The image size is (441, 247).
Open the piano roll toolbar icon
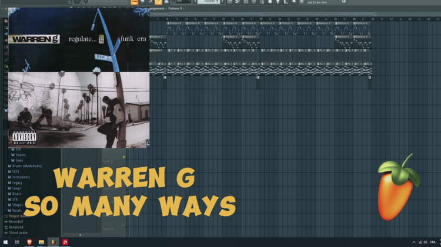[238, 2]
